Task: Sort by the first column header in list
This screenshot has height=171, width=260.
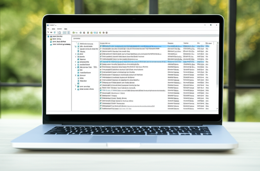Action: coord(105,43)
